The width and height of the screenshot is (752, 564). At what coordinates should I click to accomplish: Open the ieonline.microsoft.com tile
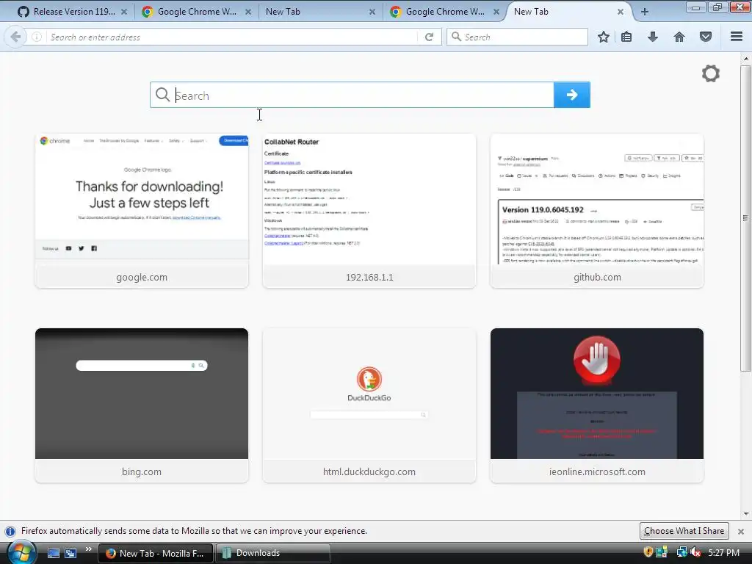[x=597, y=405]
